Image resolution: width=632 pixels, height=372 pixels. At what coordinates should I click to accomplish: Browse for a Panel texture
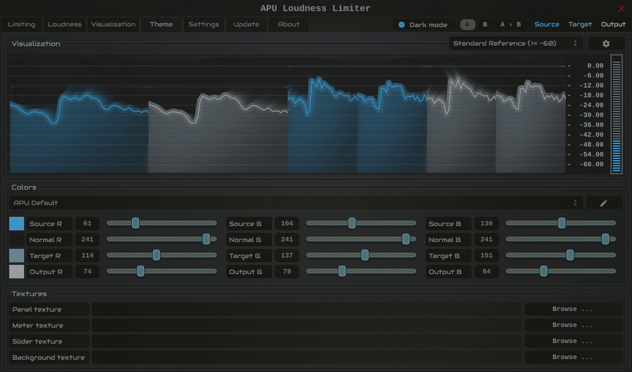click(573, 309)
